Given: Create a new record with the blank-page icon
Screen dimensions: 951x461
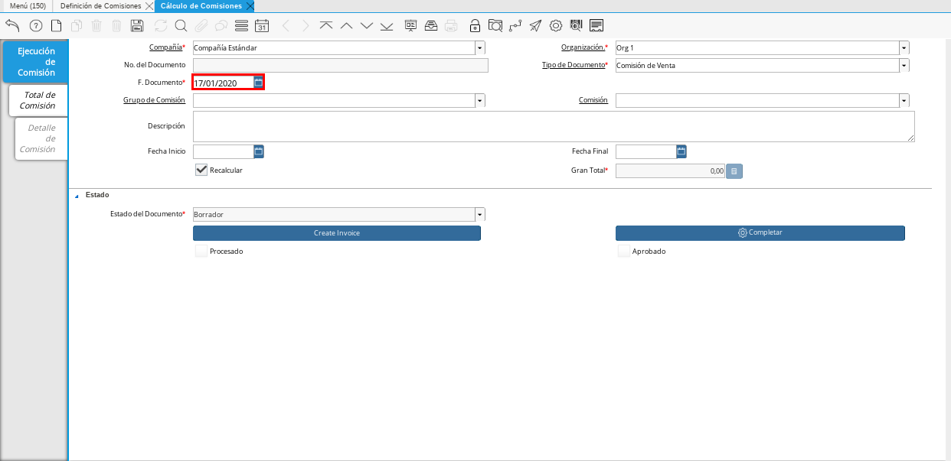Looking at the screenshot, I should [56, 25].
